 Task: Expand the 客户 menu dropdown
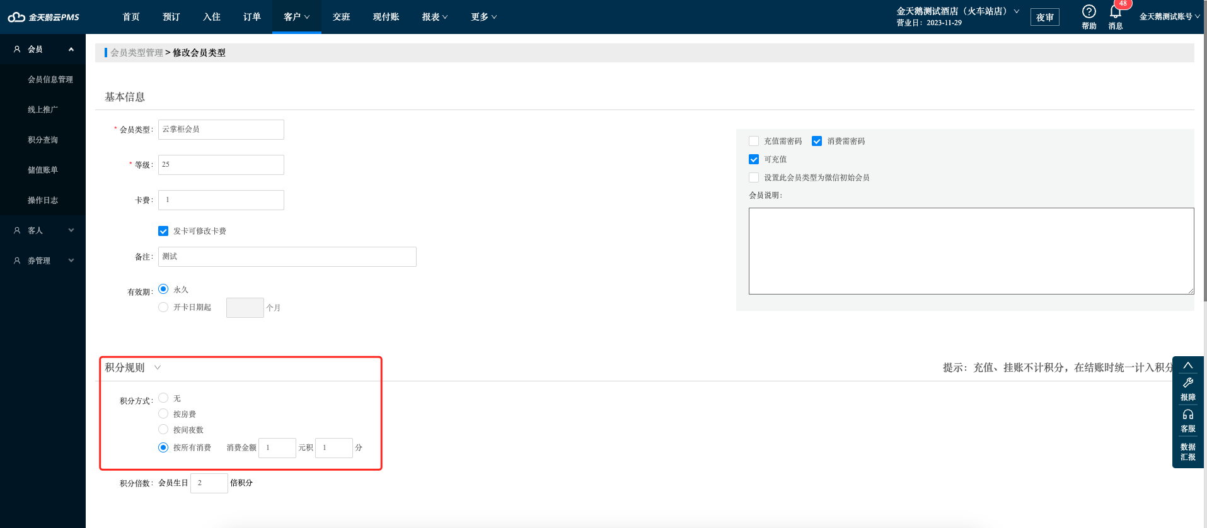click(297, 17)
